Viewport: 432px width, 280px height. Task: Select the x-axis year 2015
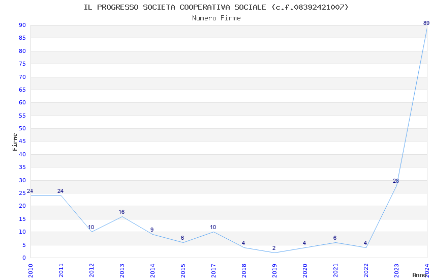coord(183,271)
